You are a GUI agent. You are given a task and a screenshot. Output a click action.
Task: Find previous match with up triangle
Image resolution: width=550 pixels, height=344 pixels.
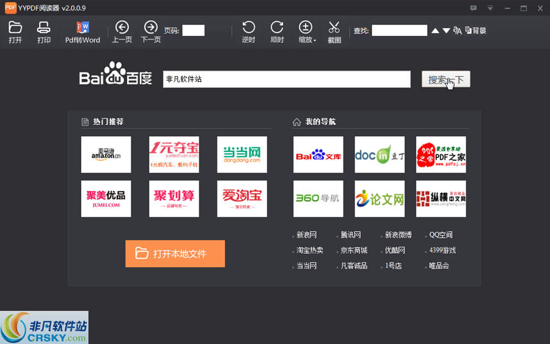(435, 30)
